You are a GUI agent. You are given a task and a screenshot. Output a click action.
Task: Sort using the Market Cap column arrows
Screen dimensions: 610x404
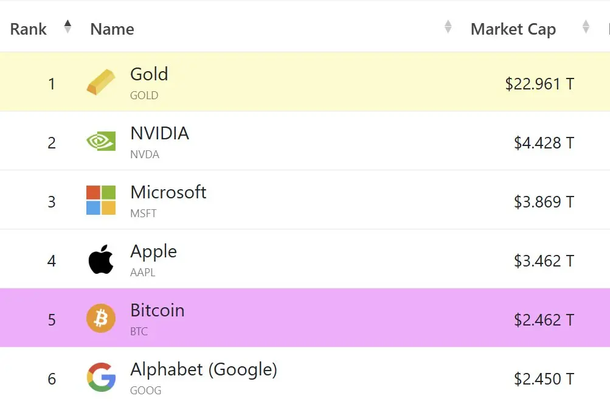586,27
